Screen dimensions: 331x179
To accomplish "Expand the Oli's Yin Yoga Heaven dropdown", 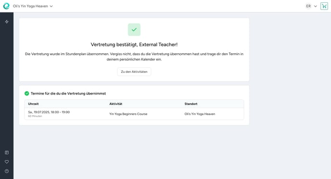I will tap(33, 6).
